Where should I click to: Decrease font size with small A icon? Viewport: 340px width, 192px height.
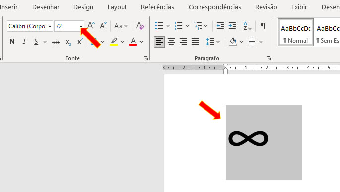[x=103, y=26]
